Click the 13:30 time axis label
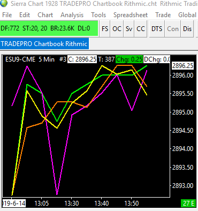The height and width of the screenshot is (211, 198). click(x=72, y=204)
